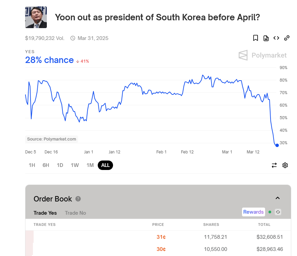Switch chart range to 1M

coord(90,165)
